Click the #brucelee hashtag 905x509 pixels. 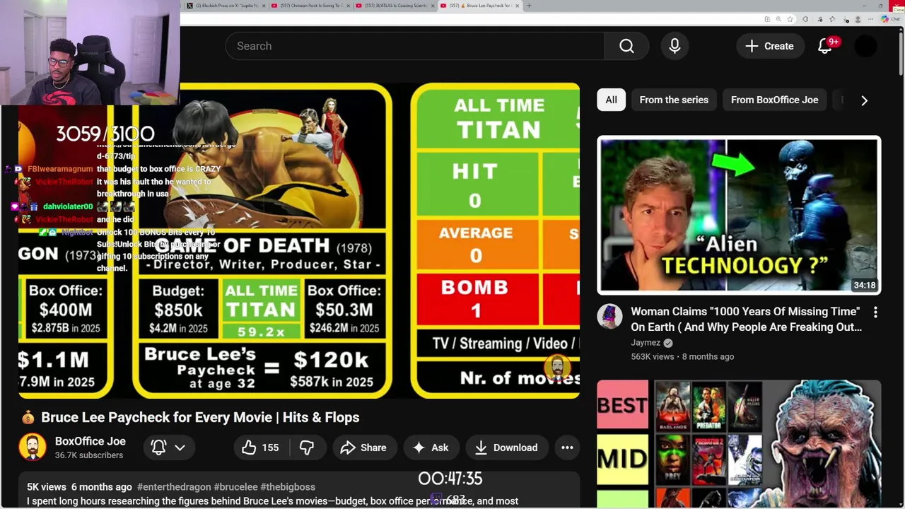pyautogui.click(x=235, y=487)
